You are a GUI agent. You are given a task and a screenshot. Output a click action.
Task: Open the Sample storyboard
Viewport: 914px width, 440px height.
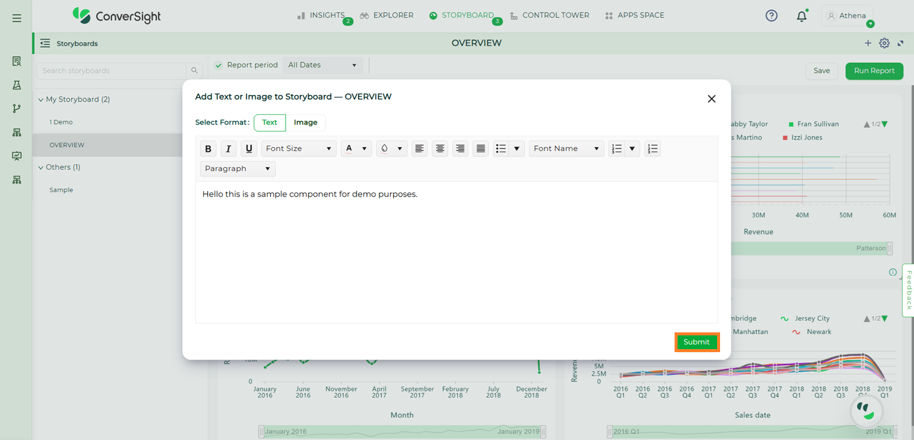pyautogui.click(x=61, y=190)
